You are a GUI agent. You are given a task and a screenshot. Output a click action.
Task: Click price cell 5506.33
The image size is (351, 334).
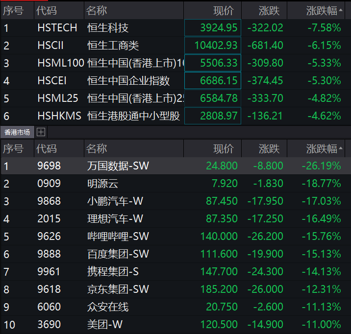click(213, 63)
